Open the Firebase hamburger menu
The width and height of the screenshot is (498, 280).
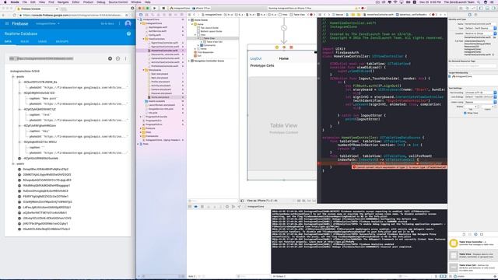7,23
